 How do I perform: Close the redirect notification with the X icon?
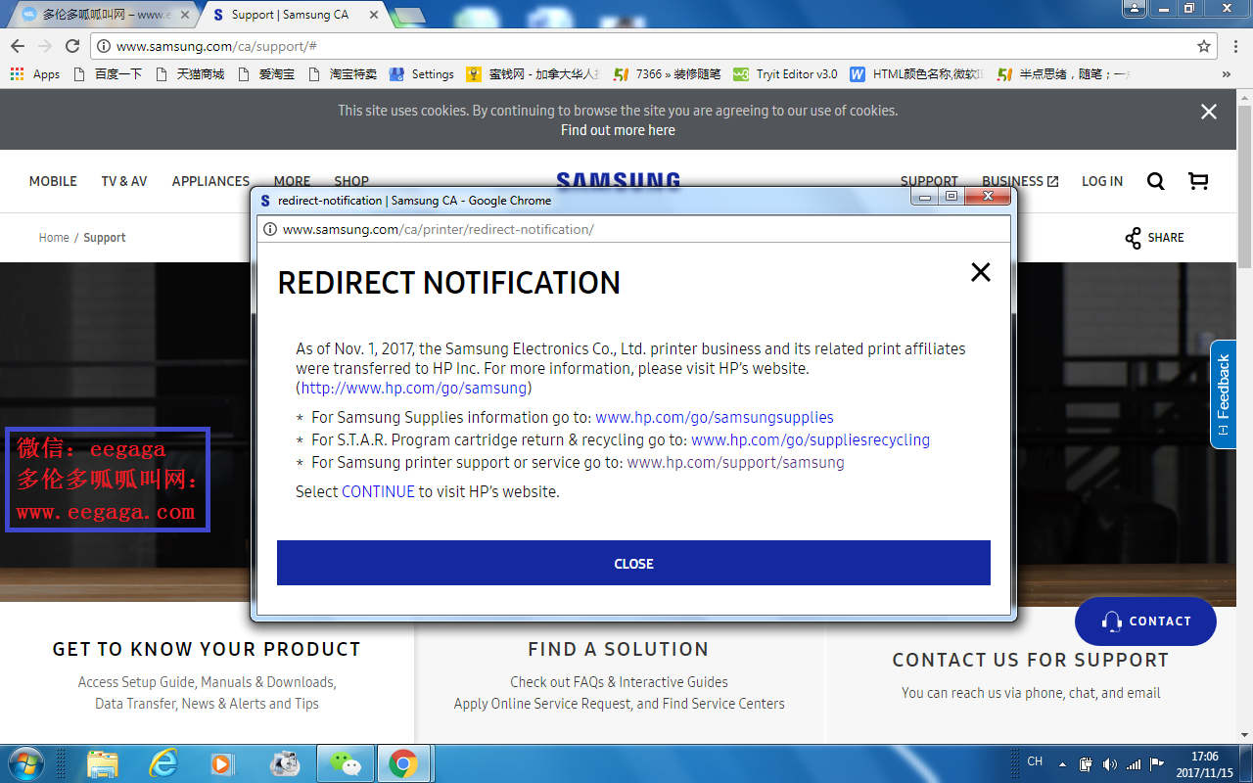pos(980,272)
